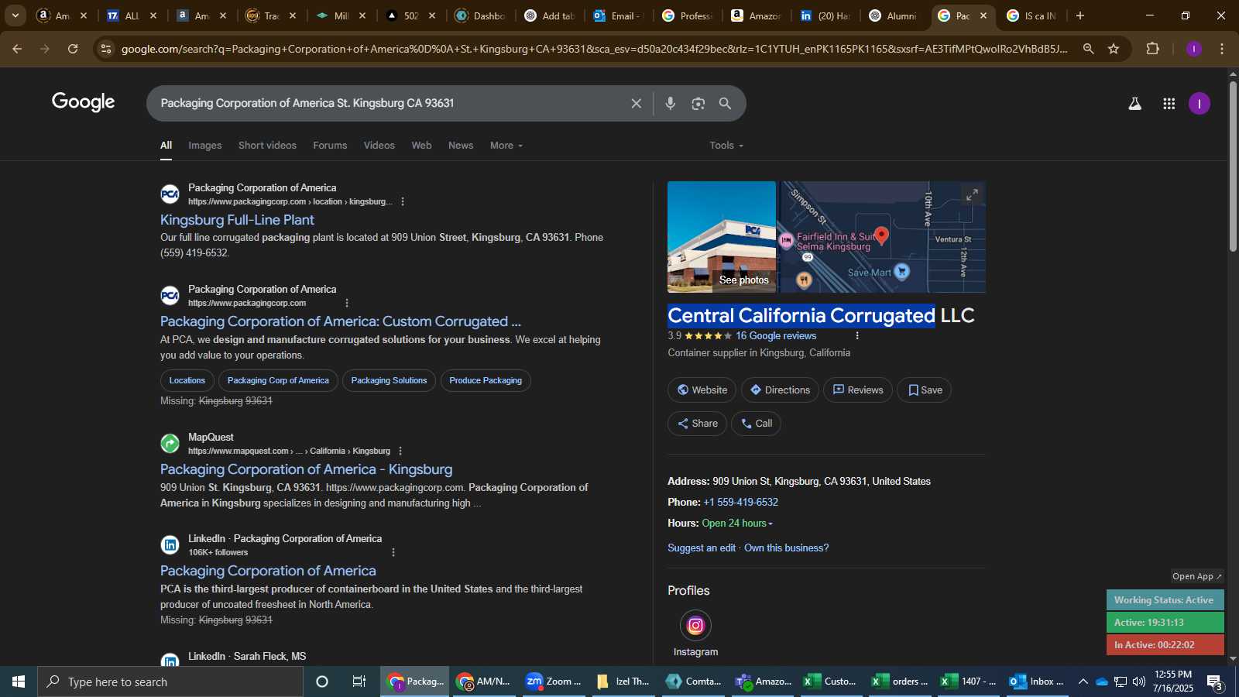Open the tab search dropdown arrow
The height and width of the screenshot is (697, 1239).
15,15
